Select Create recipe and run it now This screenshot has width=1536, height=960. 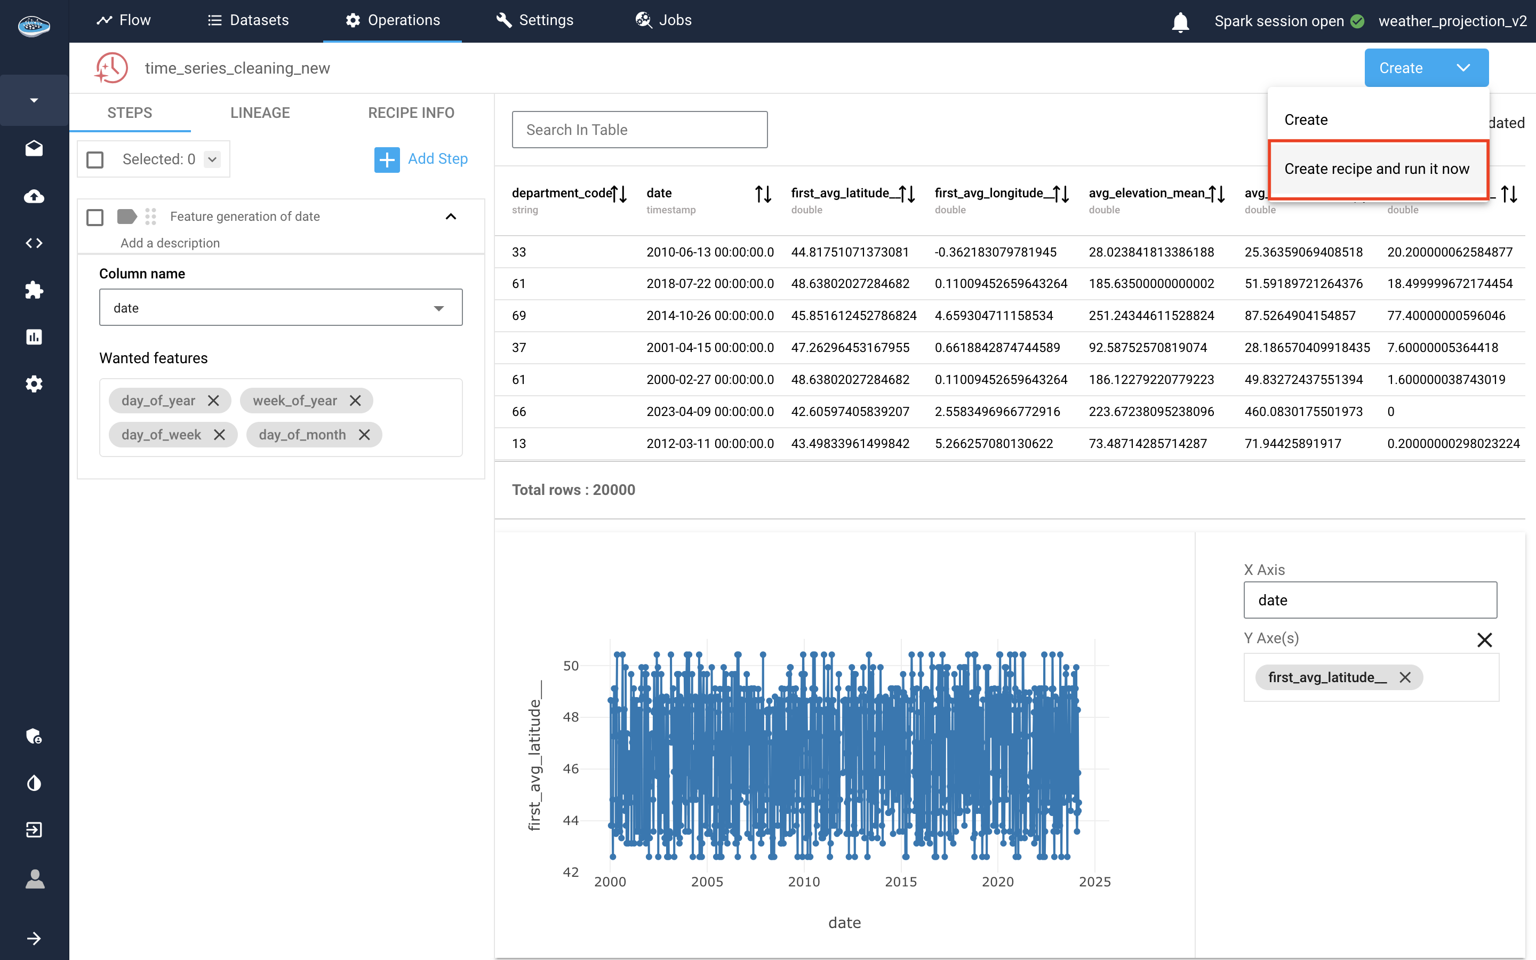click(x=1376, y=169)
